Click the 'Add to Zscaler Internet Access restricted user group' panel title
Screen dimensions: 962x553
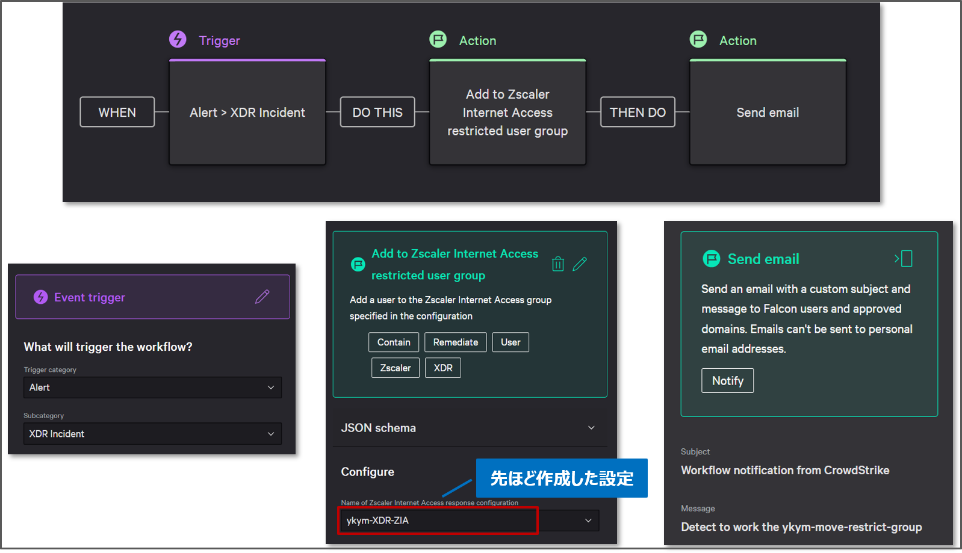(455, 264)
